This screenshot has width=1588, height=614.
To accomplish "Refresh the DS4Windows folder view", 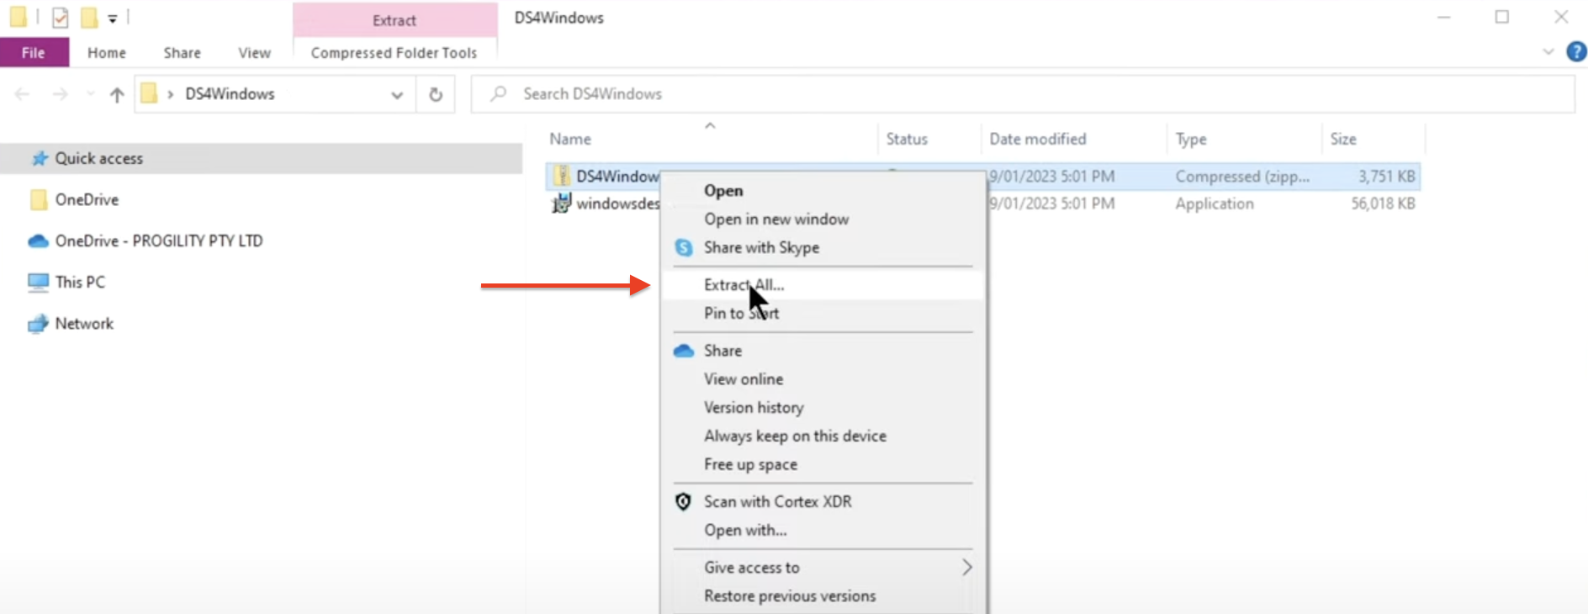I will click(436, 94).
